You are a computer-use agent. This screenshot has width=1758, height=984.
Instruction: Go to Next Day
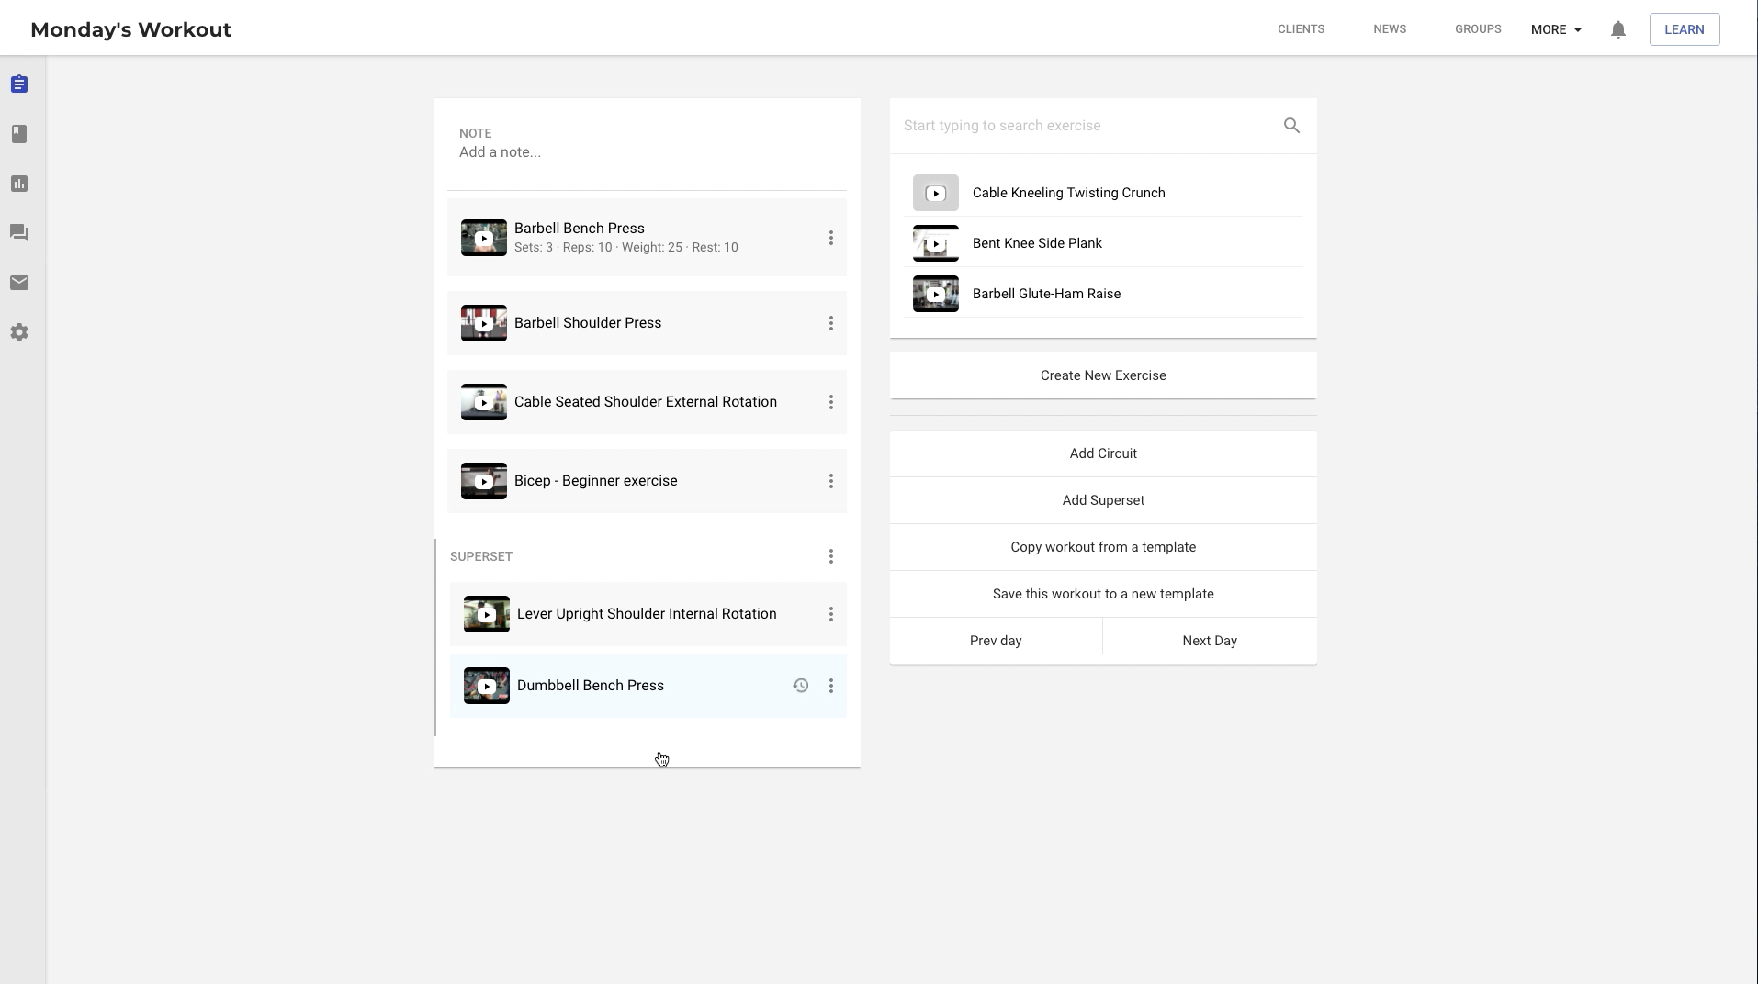1210,641
